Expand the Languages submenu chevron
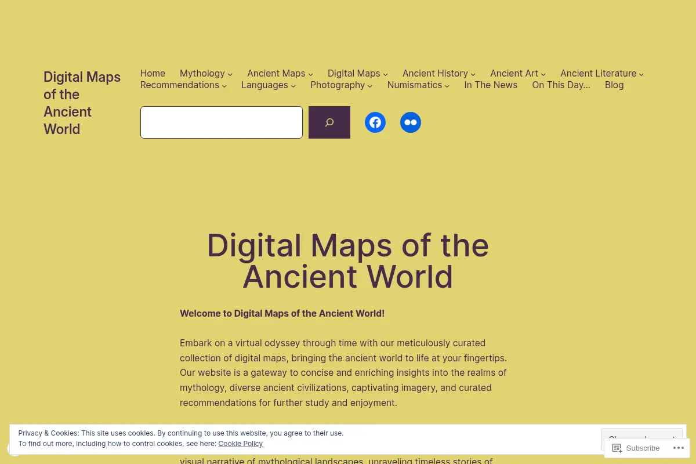This screenshot has width=696, height=464. point(293,86)
